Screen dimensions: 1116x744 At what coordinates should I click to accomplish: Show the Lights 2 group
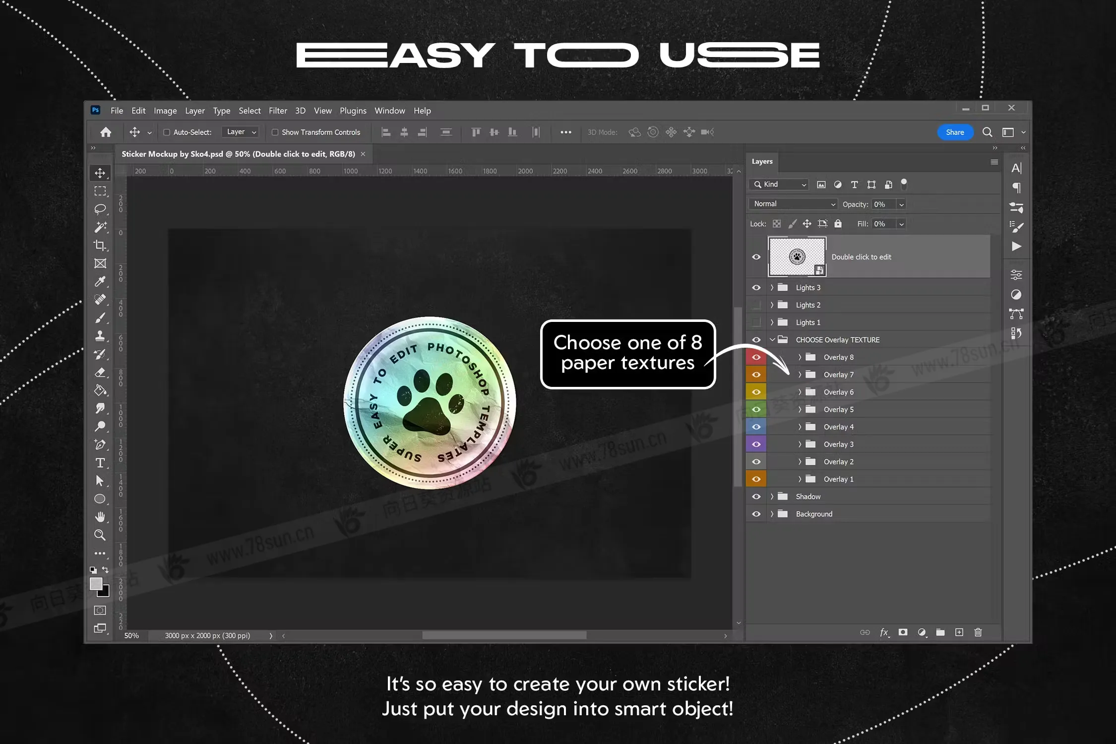tap(756, 305)
